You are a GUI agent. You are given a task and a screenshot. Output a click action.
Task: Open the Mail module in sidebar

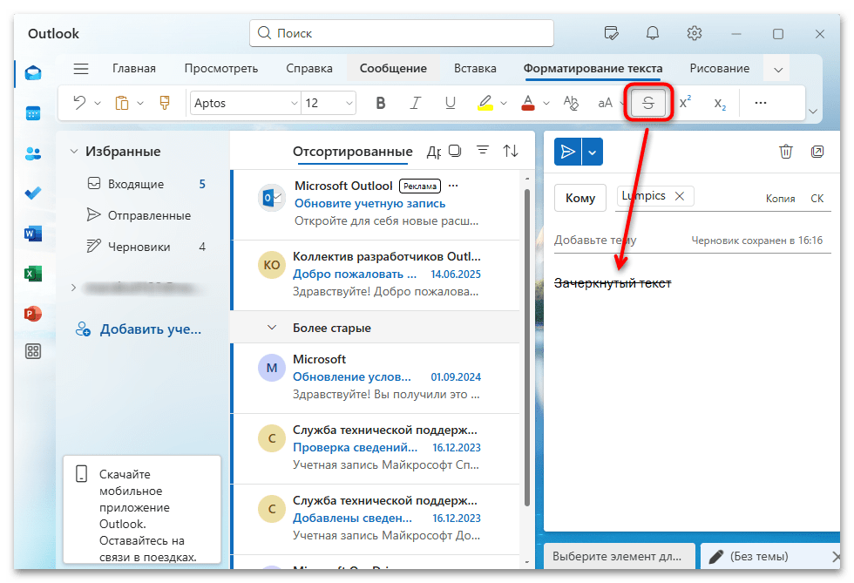pos(33,73)
